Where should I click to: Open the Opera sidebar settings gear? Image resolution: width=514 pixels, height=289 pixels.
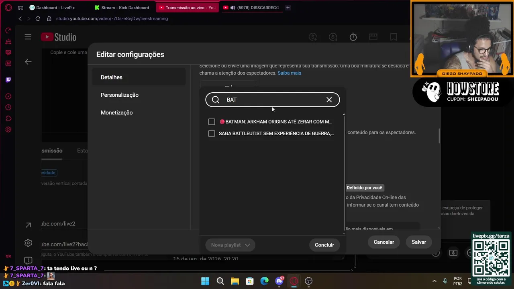[x=8, y=130]
